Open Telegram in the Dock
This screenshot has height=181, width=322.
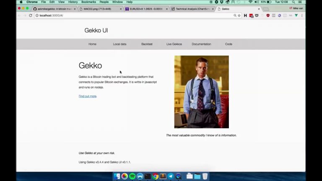171,176
